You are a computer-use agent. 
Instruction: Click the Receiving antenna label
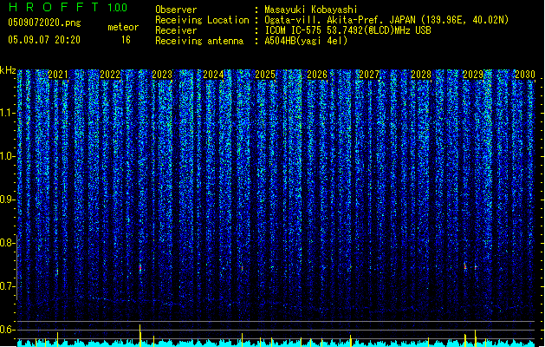199,41
